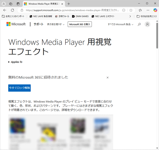
Task: Open the browser profile icon
Action: [3, 4]
